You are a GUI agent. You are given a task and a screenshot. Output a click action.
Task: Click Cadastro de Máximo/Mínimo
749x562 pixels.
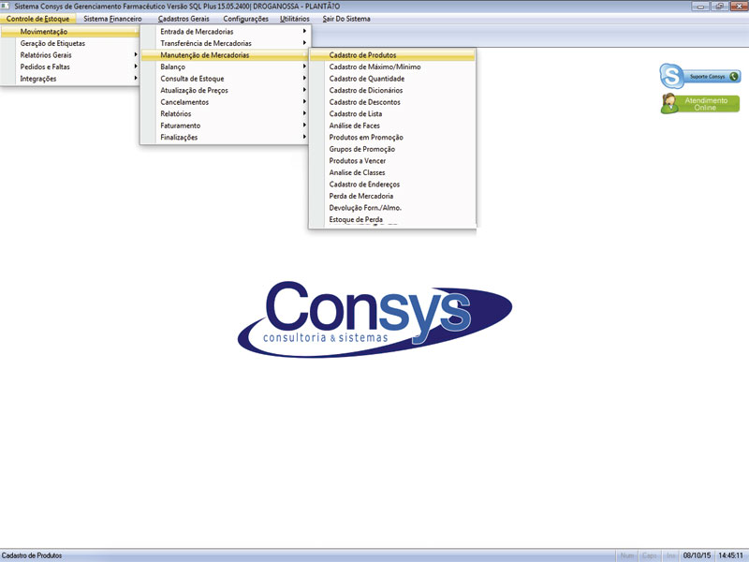click(x=392, y=67)
